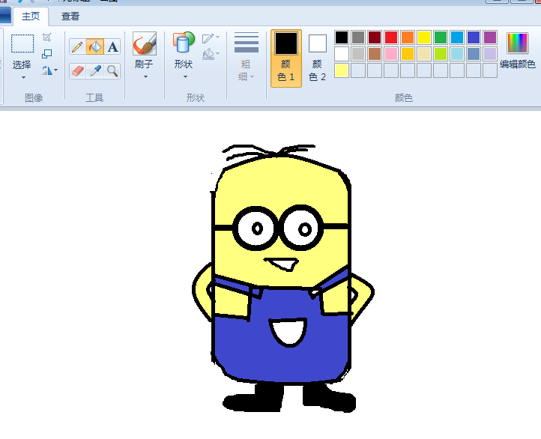Pick the gold color swatch
The height and width of the screenshot is (439, 541).
[408, 54]
